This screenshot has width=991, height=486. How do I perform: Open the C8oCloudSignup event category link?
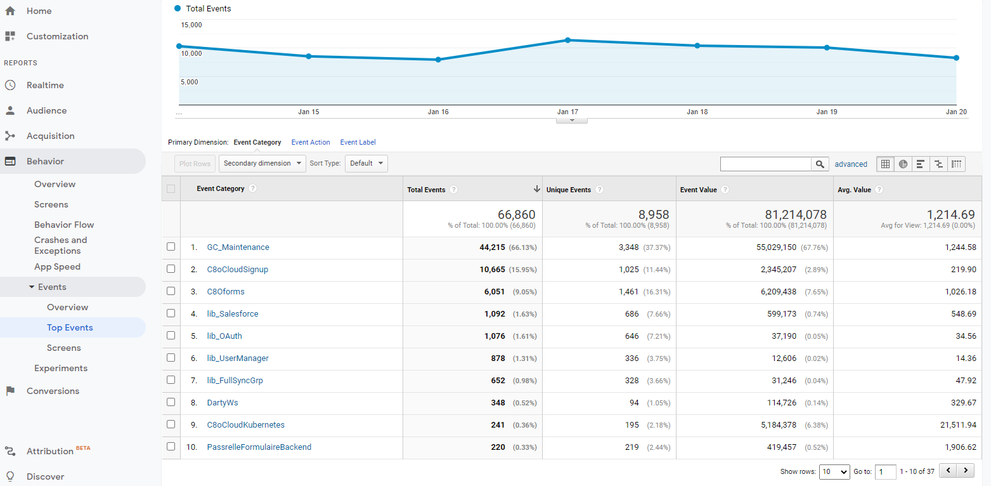pos(238,269)
